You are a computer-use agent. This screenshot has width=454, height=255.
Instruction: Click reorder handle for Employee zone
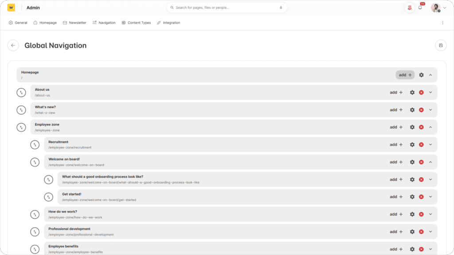tap(21, 127)
